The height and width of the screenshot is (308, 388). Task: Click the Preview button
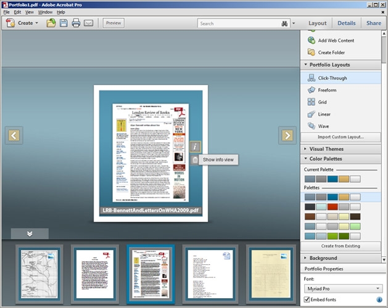tap(114, 23)
